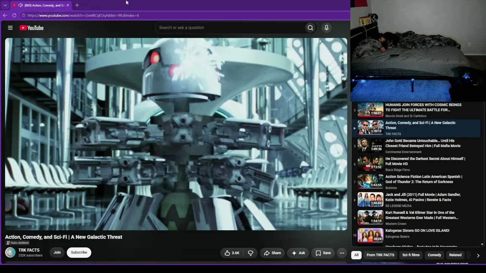Open HUMANS JOIN FORCES thumbnail (1:56:21)
Viewport: 486px width, 273px height.
coord(370,110)
